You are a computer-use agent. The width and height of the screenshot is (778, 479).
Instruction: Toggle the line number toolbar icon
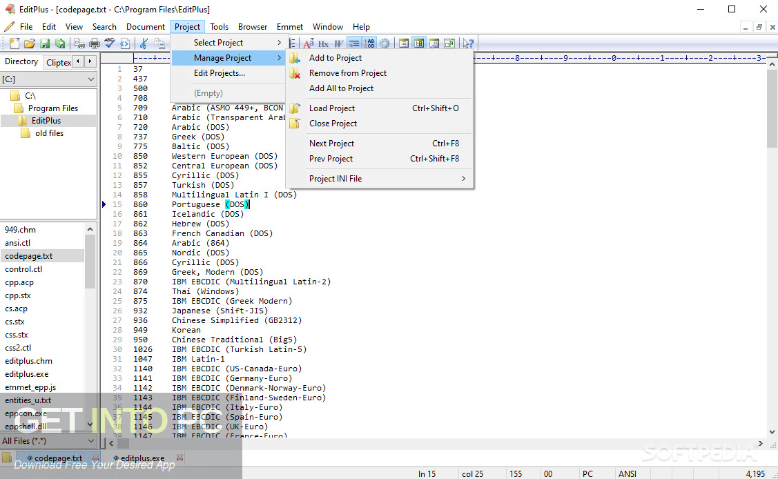tap(369, 43)
